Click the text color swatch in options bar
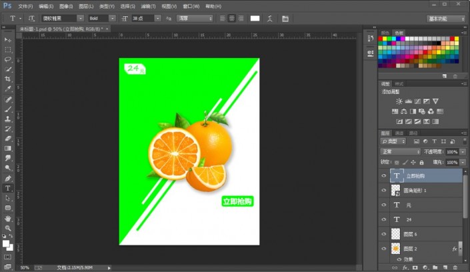The height and width of the screenshot is (272, 470). pos(255,19)
